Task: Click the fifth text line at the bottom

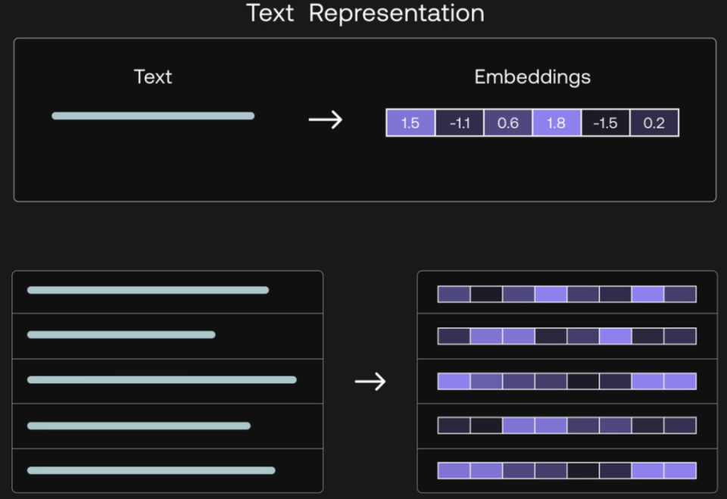Action: (x=151, y=470)
